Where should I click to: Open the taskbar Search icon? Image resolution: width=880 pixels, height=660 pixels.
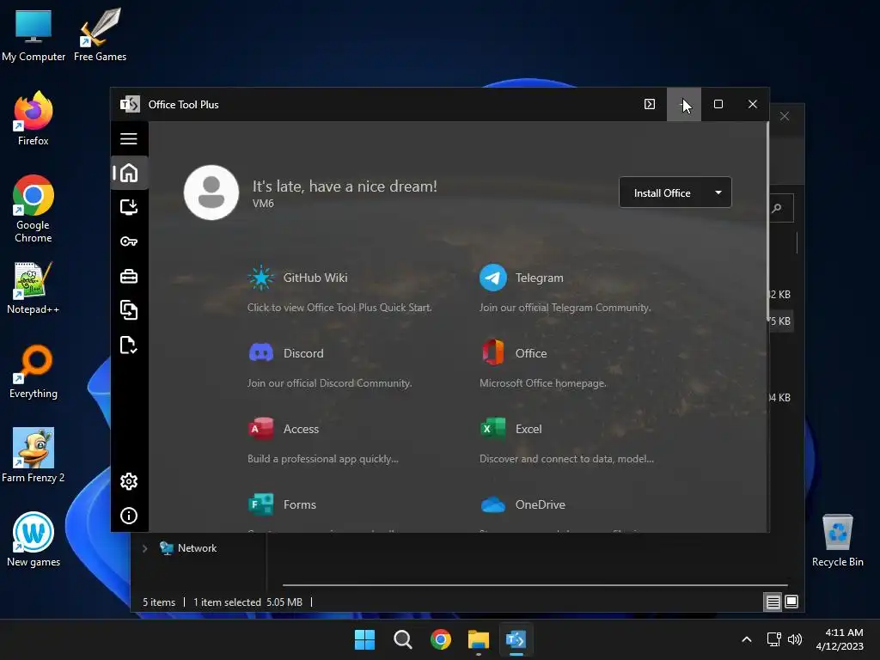pyautogui.click(x=403, y=639)
